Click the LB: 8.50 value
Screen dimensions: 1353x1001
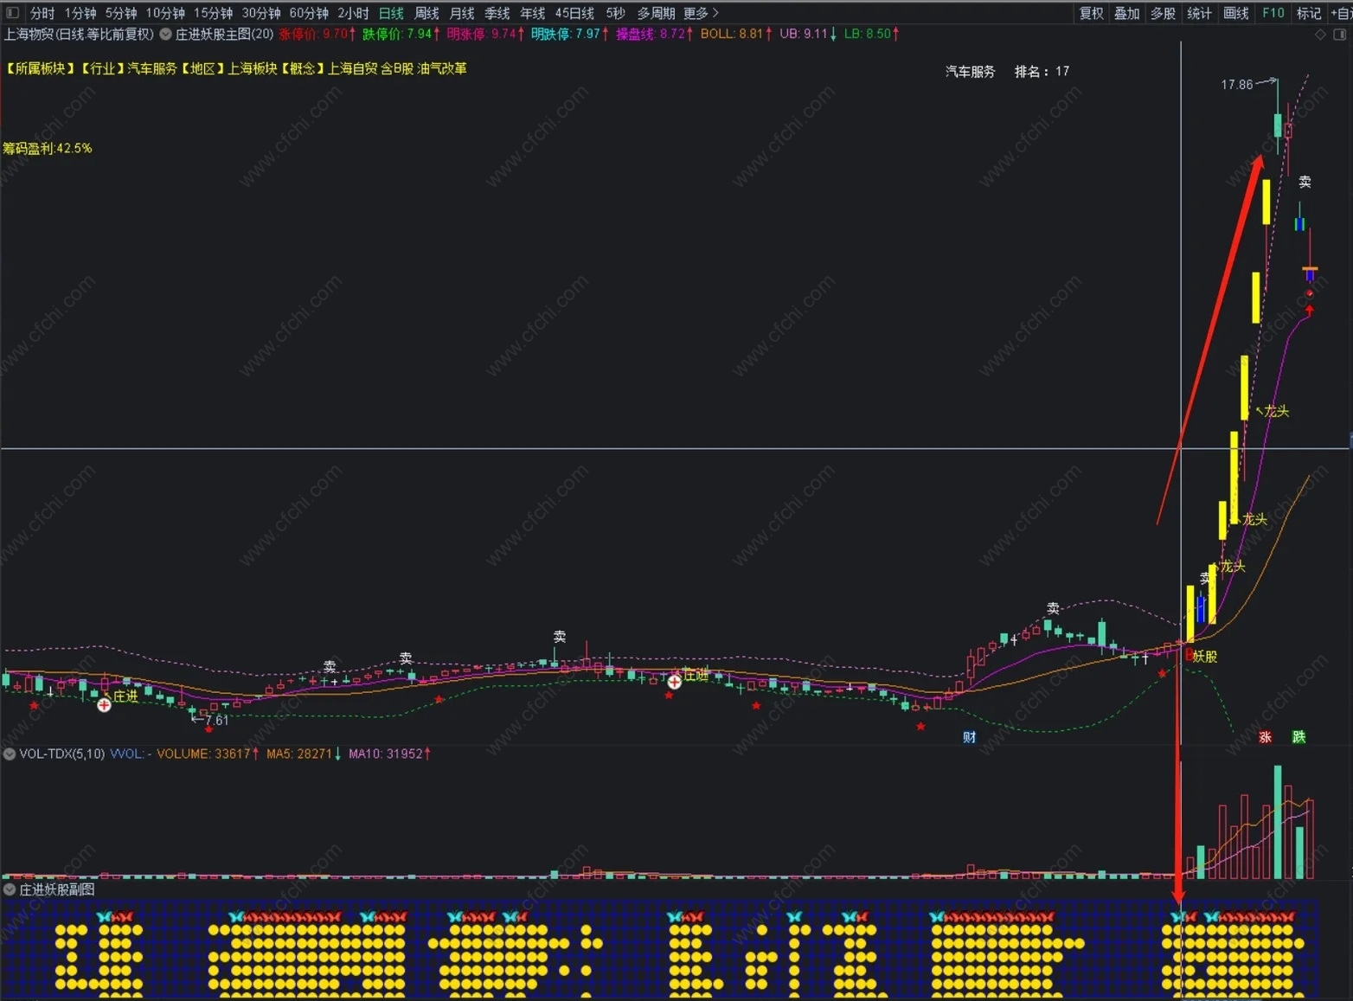pos(872,35)
